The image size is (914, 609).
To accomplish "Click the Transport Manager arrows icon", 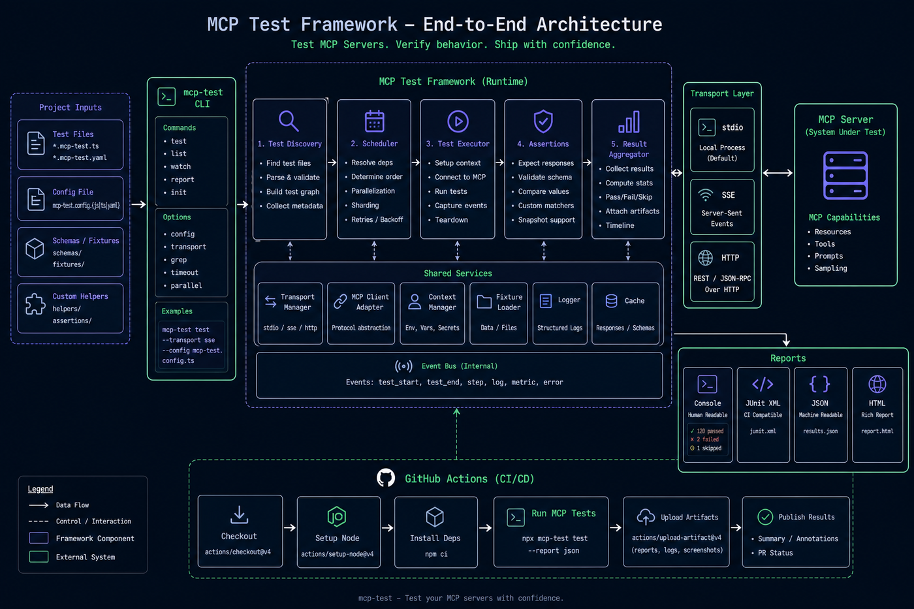I will [x=270, y=301].
